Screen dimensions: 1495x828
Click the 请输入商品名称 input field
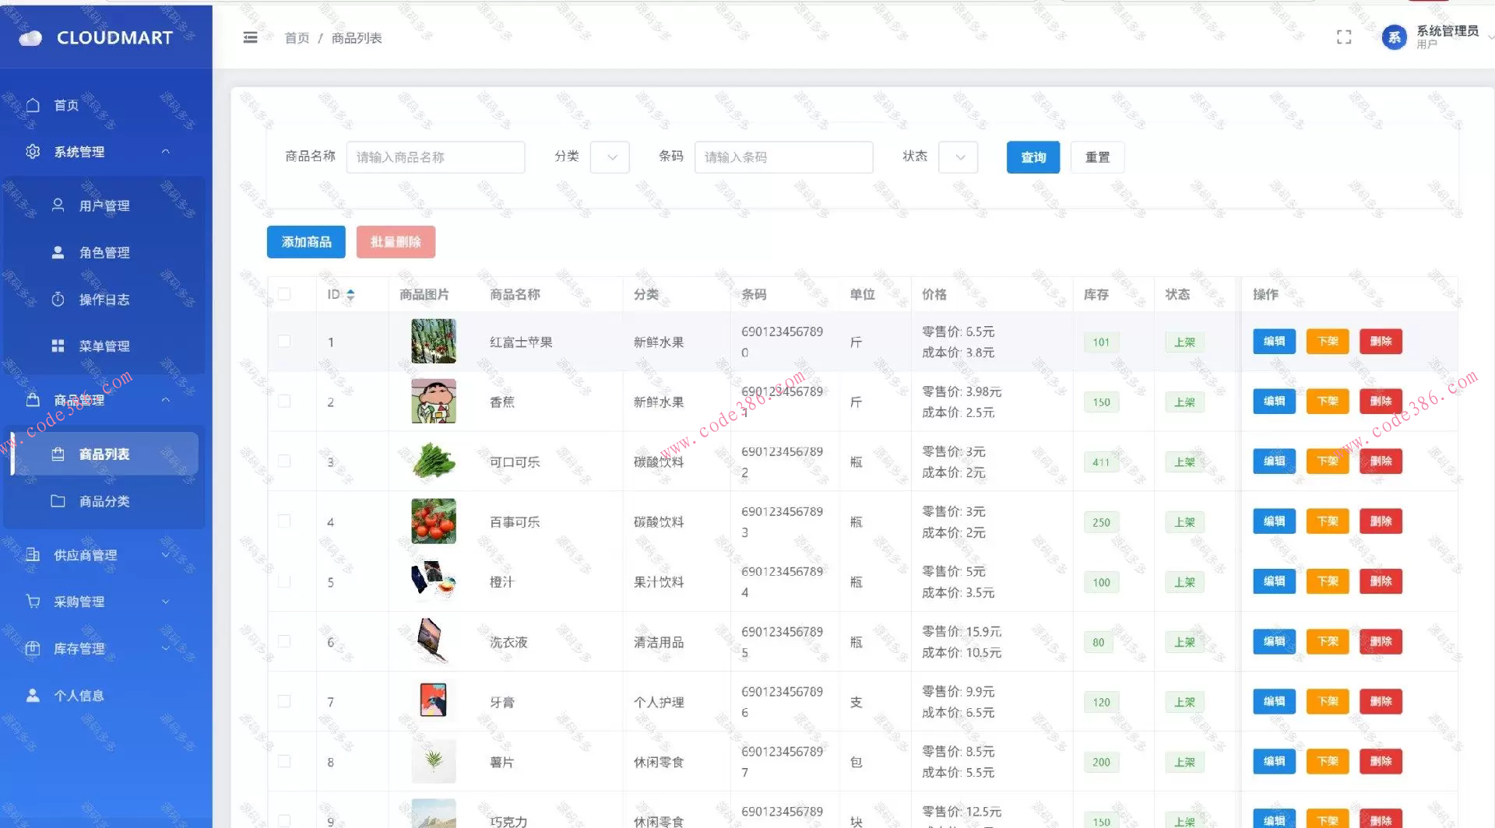435,156
